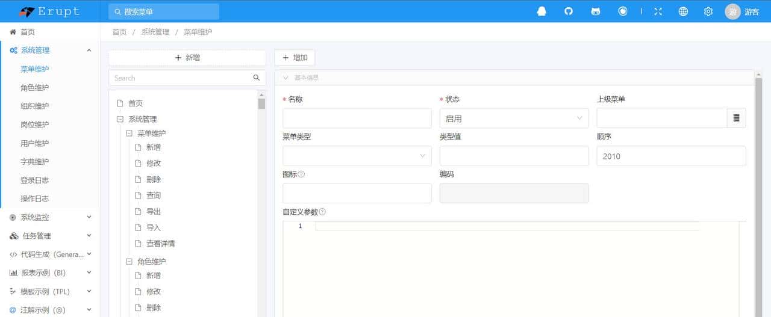Click 系统管理 in the breadcrumb

(155, 32)
